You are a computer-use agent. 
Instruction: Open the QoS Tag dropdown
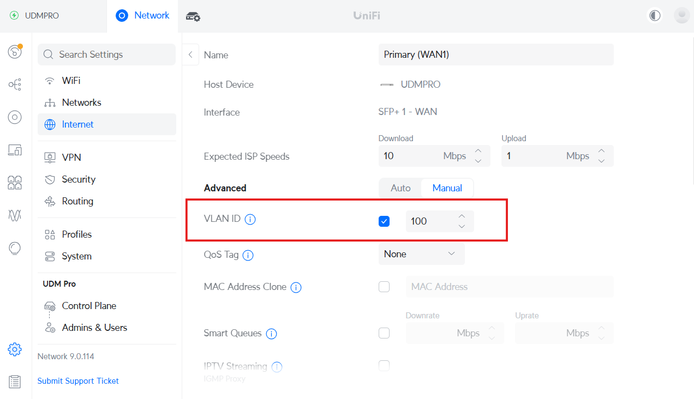[421, 254]
